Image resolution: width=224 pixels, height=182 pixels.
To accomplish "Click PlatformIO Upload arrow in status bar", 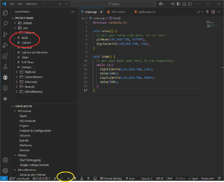I will [x=68, y=178].
